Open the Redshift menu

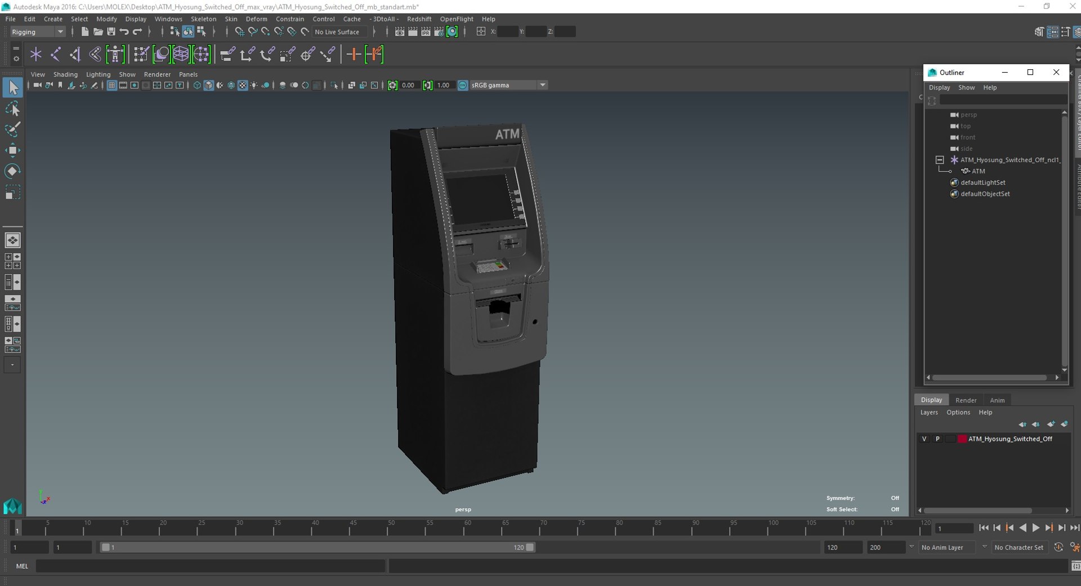[x=419, y=19]
